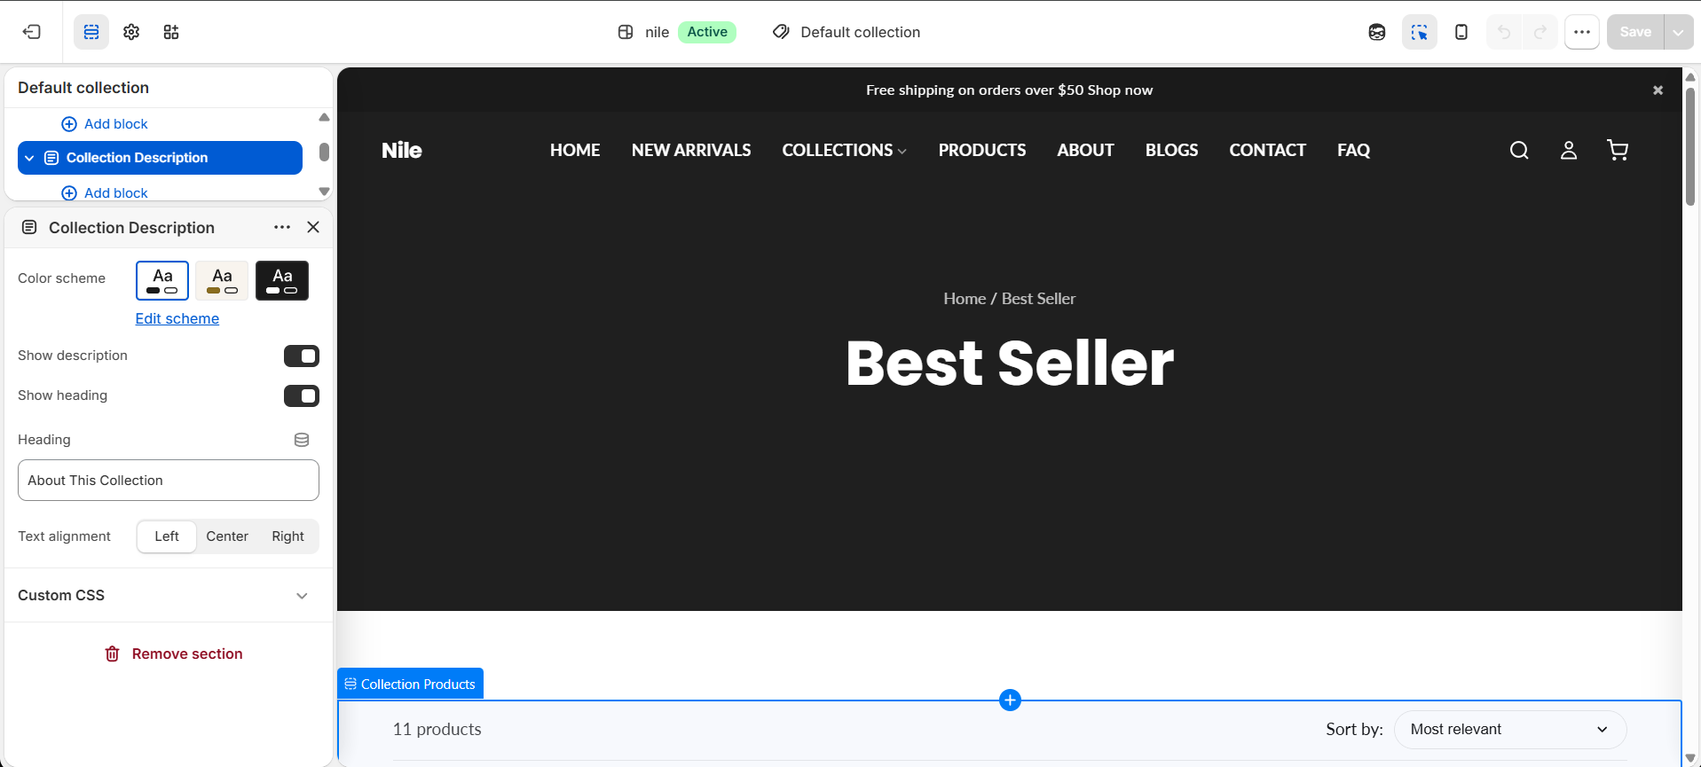1701x767 pixels.
Task: Click the preview vertical scrollbar thumb
Action: pos(1690,146)
